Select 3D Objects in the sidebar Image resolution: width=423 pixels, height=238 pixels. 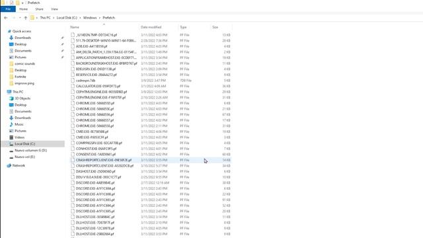coord(22,99)
